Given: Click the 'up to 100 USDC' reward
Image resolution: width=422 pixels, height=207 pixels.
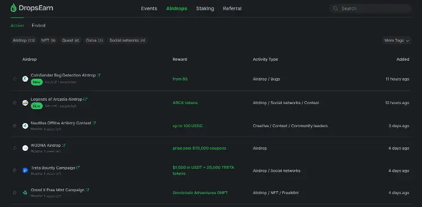Looking at the screenshot, I should [188, 126].
